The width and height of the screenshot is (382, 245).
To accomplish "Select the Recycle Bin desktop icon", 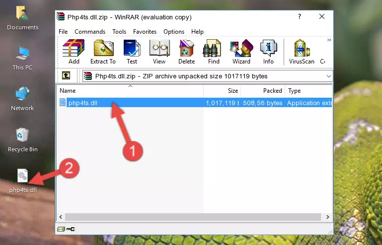I will tap(23, 140).
